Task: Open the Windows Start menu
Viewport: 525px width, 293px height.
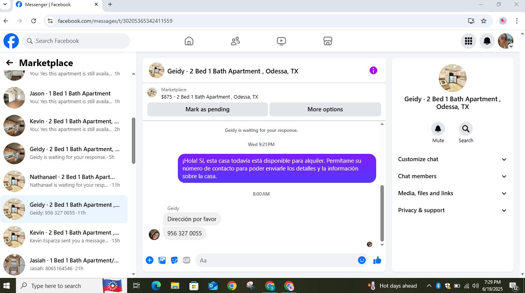Action: tap(7, 286)
